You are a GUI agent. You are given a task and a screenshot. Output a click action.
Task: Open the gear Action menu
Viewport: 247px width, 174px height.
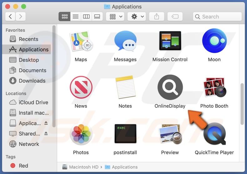137,17
